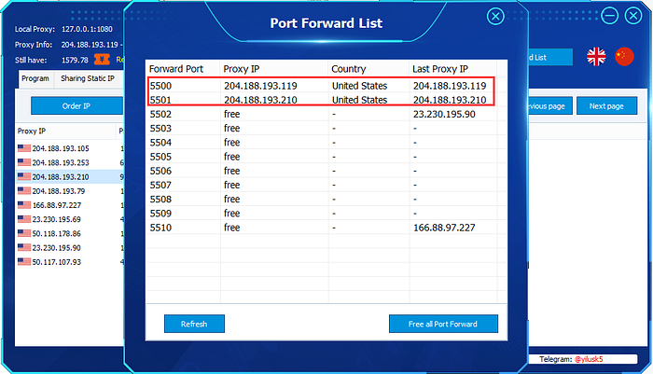Screen dimensions: 653x374
Task: Click Local Proxy address 127.0.0.1:1080
Action: [87, 29]
